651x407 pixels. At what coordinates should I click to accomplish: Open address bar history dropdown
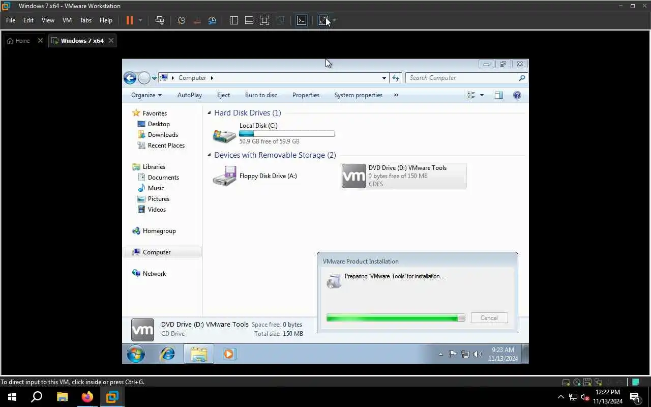(x=384, y=78)
